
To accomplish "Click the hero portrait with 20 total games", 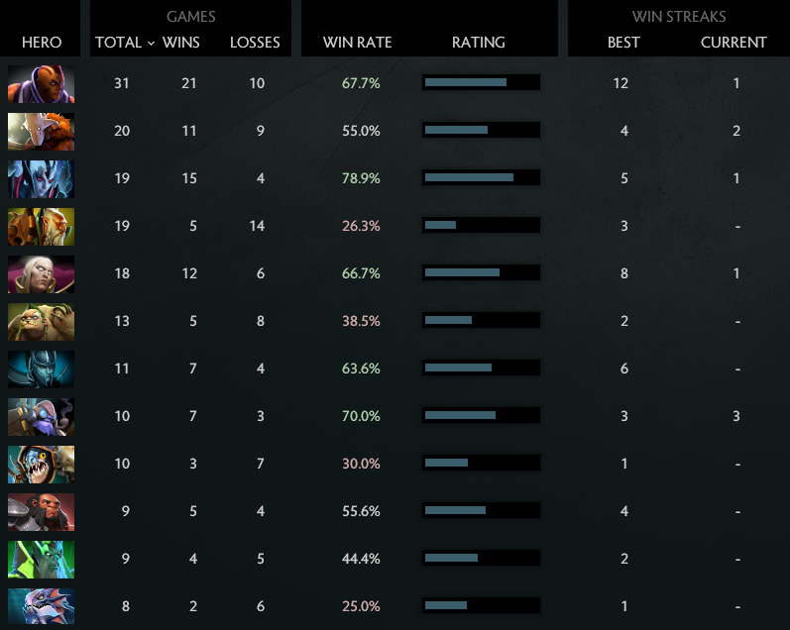I will [41, 131].
